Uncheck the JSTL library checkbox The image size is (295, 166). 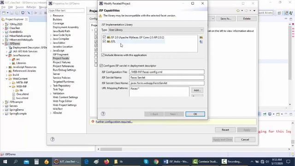pos(104,41)
